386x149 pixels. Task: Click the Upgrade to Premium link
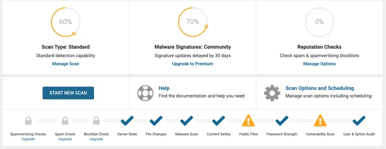pos(193,64)
